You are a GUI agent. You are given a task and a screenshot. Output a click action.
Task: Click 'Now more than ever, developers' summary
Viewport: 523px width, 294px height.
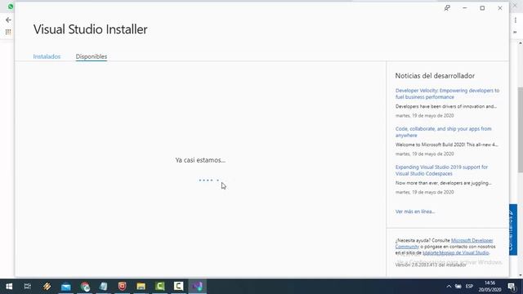[x=443, y=183]
